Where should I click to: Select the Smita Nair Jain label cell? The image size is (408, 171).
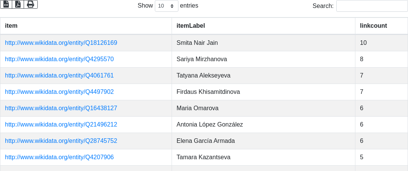(x=197, y=43)
